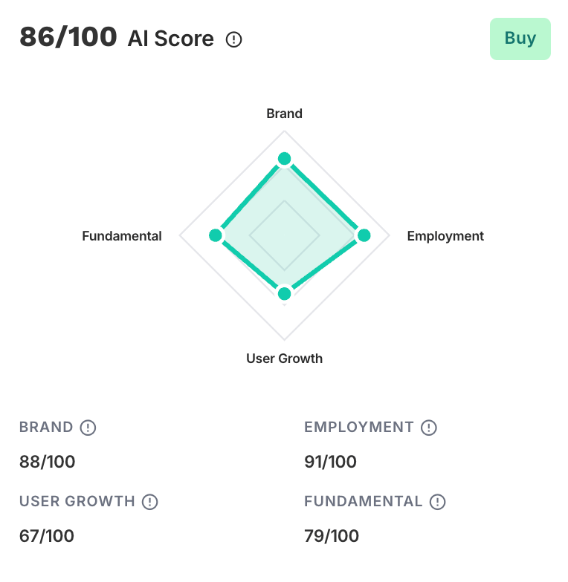Click the Fundamental axis label beside the chart

point(122,236)
